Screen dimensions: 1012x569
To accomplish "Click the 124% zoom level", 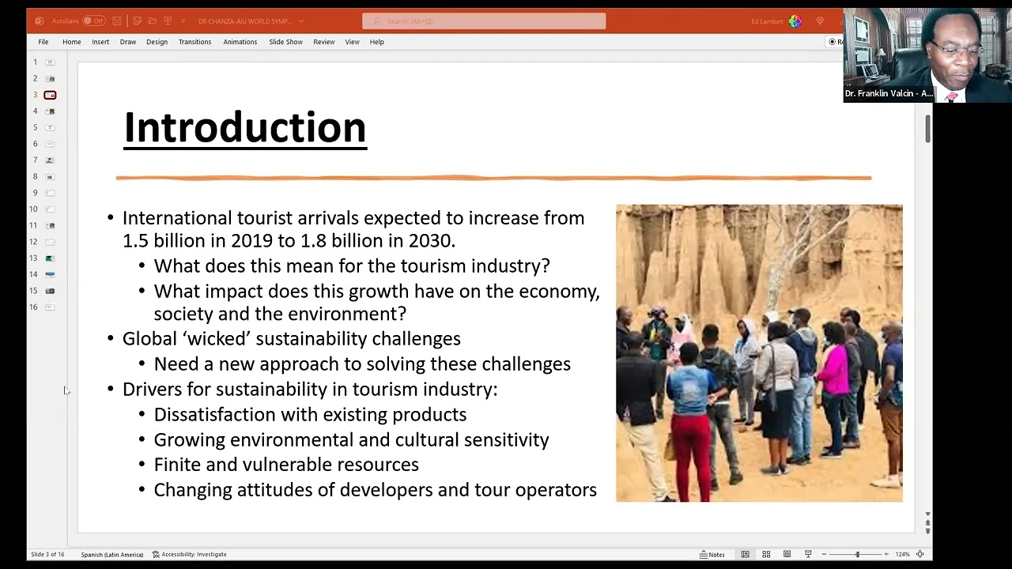I will pyautogui.click(x=902, y=554).
